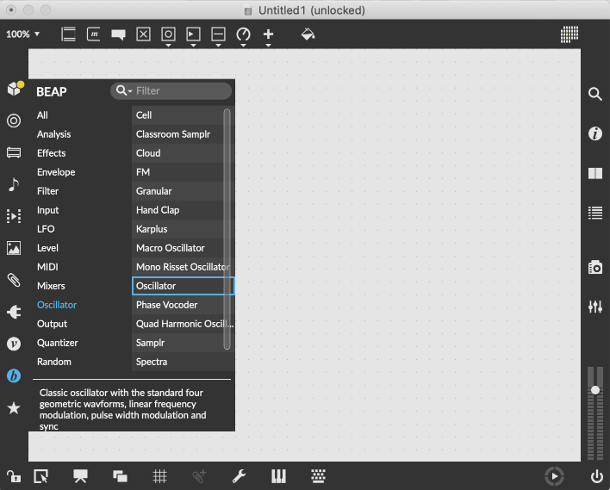Select the Analysis category
The height and width of the screenshot is (490, 610).
(53, 134)
